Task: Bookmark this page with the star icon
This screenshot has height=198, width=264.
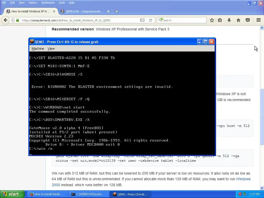Action: coord(212,20)
